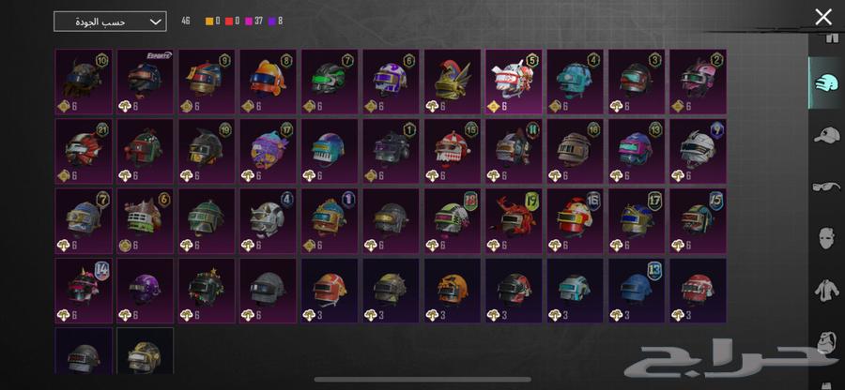This screenshot has height=390, width=845.
Task: Select the backpack category icon
Action: point(826,342)
